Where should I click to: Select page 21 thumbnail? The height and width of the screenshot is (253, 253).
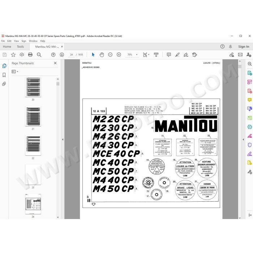(33, 116)
